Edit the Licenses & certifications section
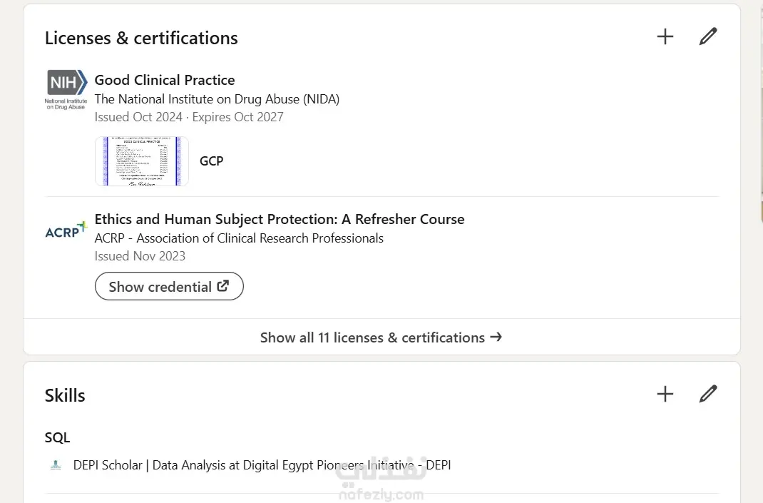This screenshot has width=763, height=503. tap(707, 37)
